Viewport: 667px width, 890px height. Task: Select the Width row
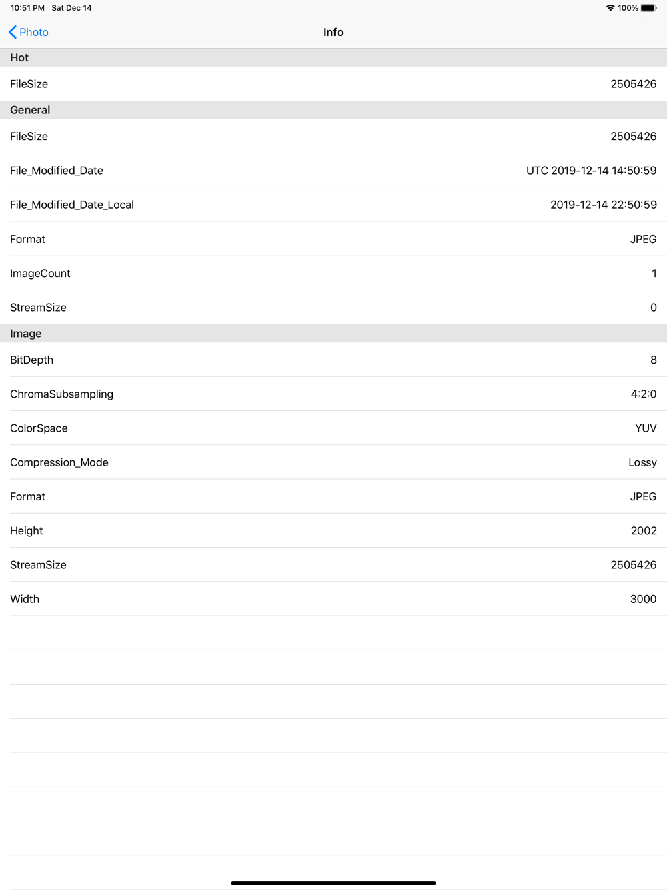(x=333, y=599)
